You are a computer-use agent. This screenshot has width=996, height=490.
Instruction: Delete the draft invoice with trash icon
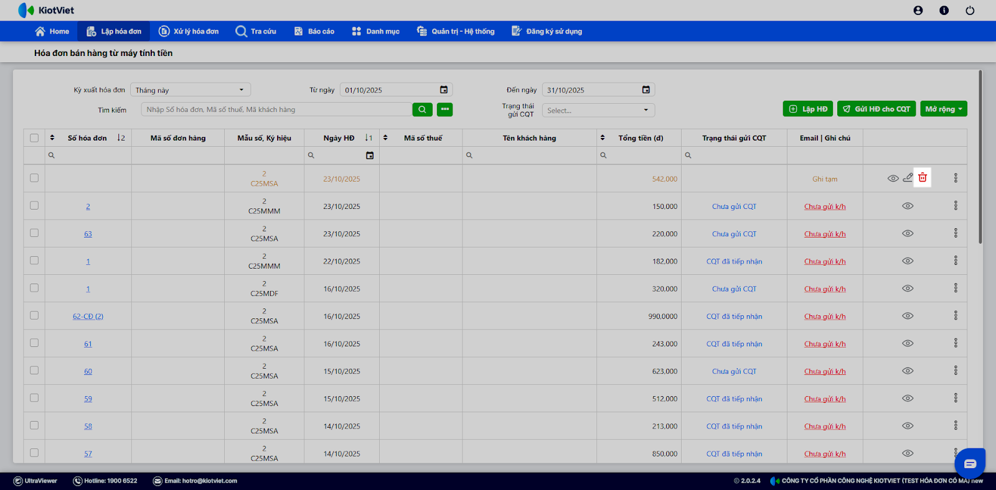(x=923, y=178)
